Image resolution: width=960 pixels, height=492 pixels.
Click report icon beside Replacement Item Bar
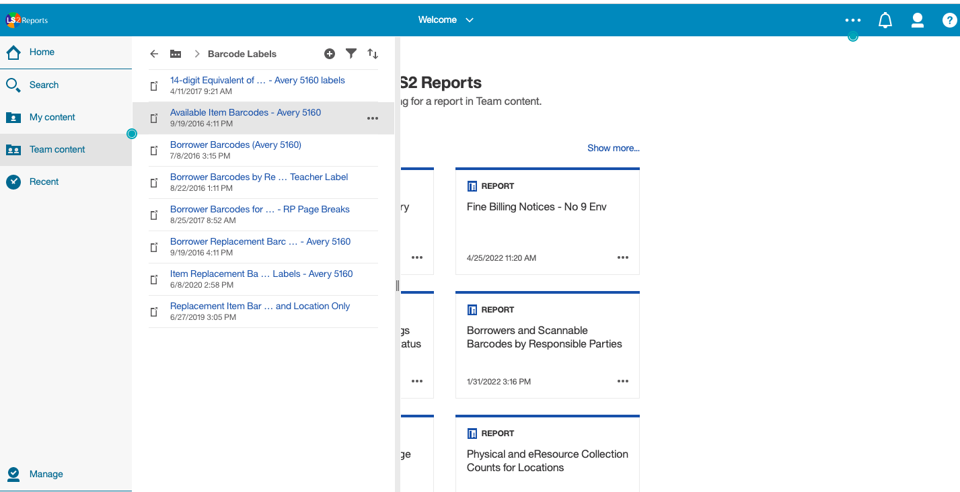(x=154, y=311)
